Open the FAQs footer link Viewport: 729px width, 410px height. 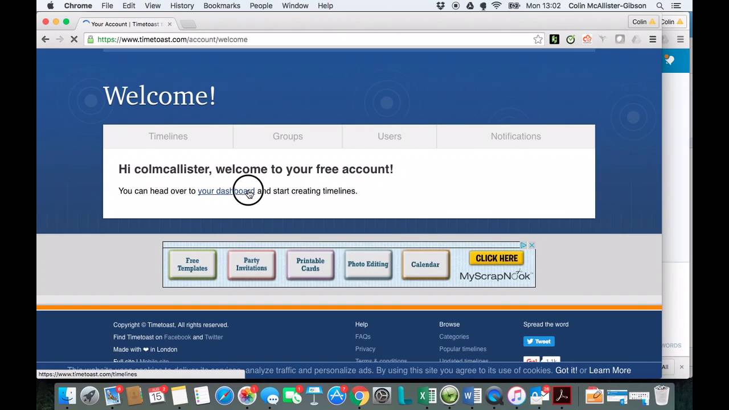tap(363, 337)
